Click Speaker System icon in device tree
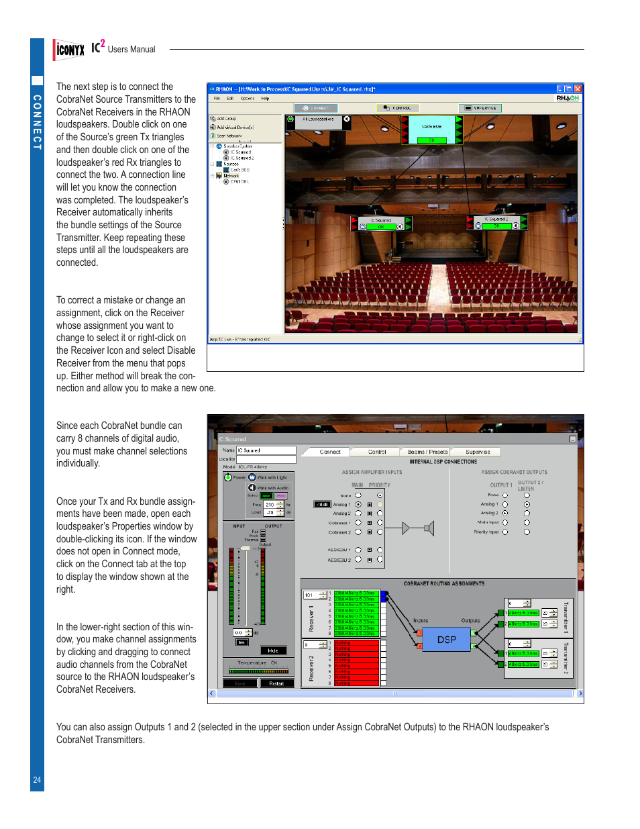Screen dimensions: 640x829 pyautogui.click(x=219, y=146)
